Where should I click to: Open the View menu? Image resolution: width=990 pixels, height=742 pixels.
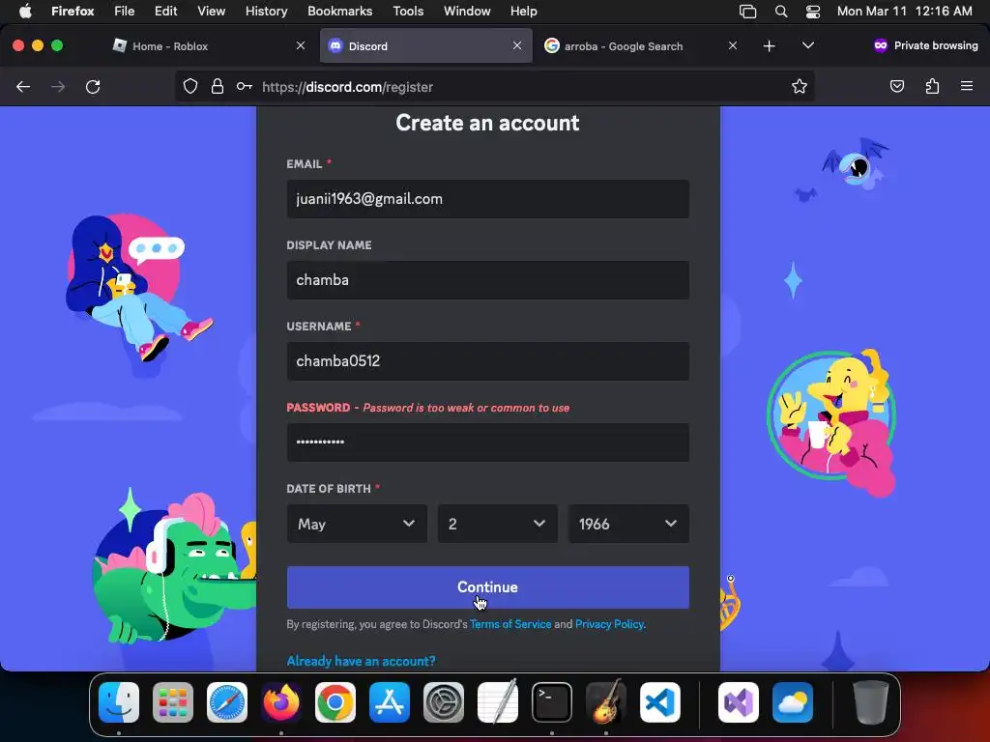pos(211,11)
